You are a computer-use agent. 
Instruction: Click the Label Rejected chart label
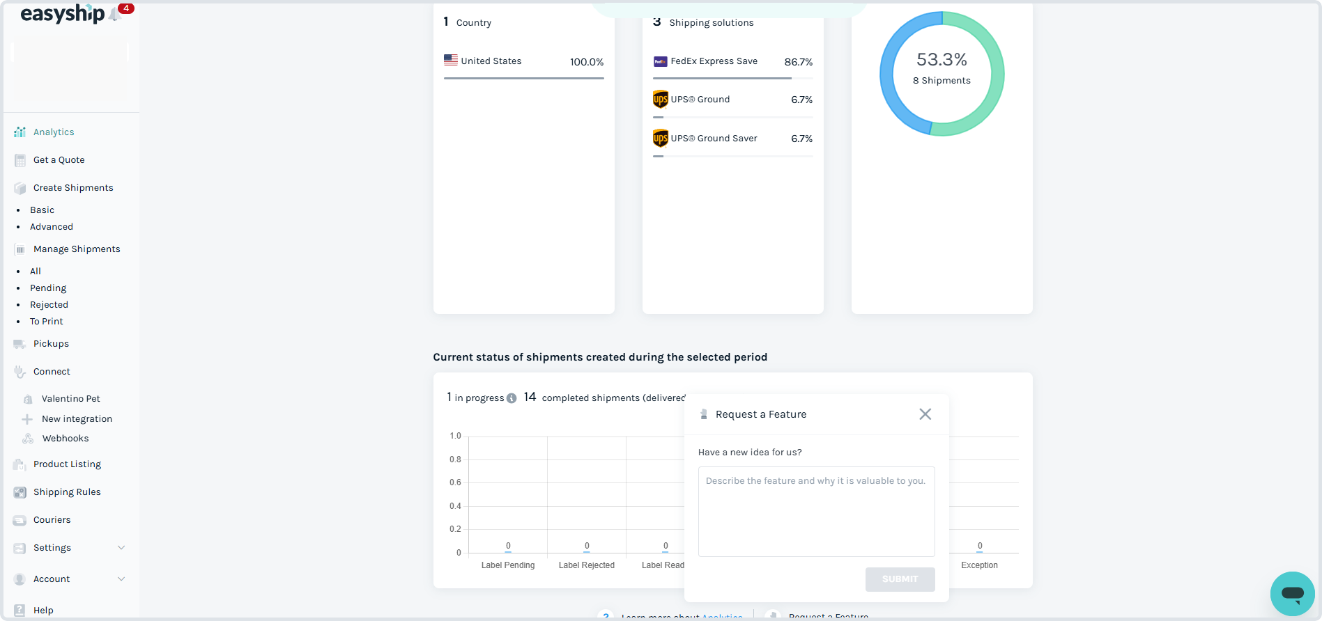586,565
